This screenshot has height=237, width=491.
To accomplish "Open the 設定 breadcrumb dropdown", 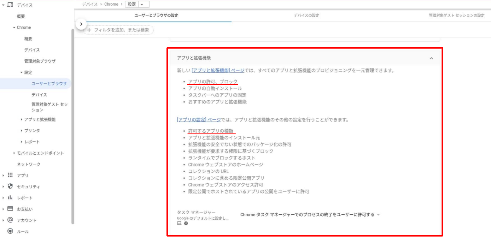I will click(x=142, y=4).
